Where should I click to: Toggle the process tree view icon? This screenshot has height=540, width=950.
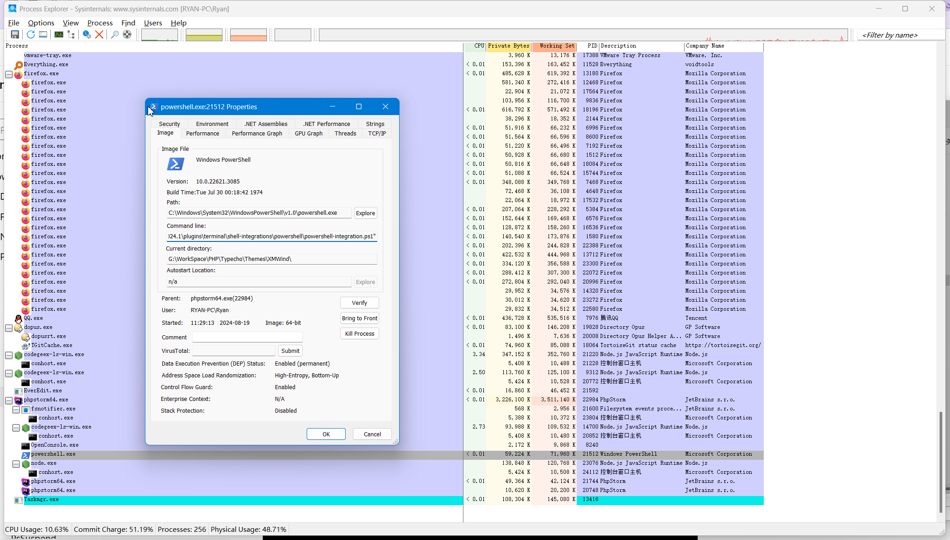[x=71, y=34]
